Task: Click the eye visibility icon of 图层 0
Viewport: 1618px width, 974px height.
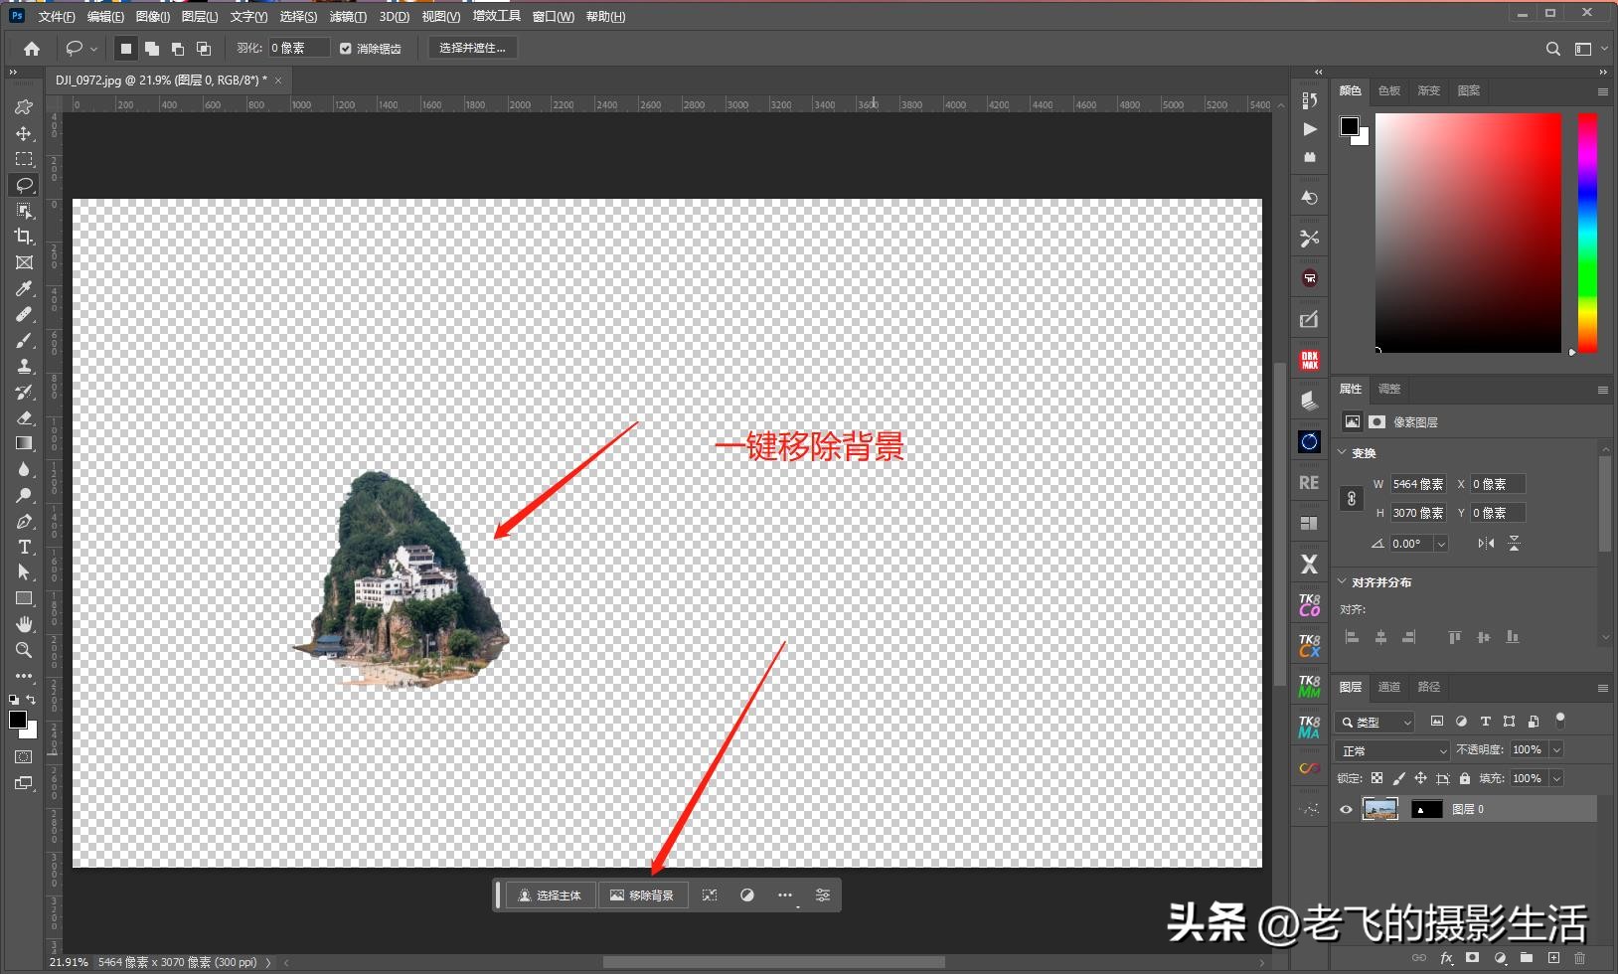Action: point(1344,809)
